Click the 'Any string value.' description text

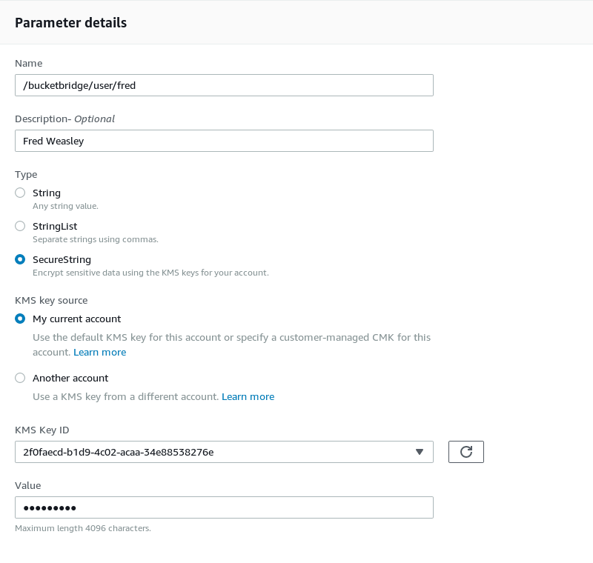[65, 206]
